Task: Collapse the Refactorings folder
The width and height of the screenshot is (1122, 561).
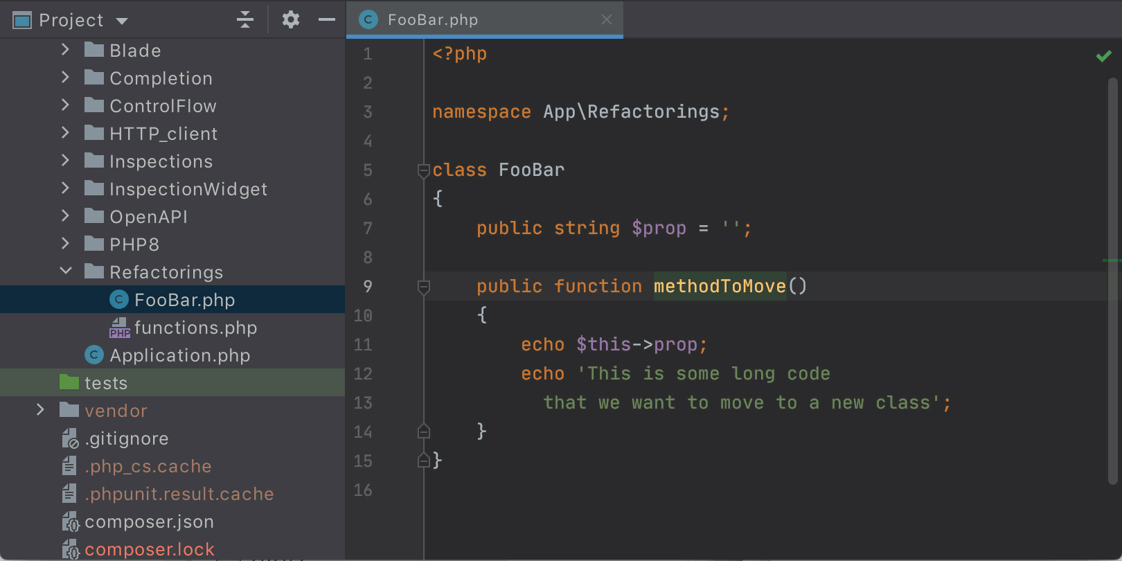Action: [66, 271]
